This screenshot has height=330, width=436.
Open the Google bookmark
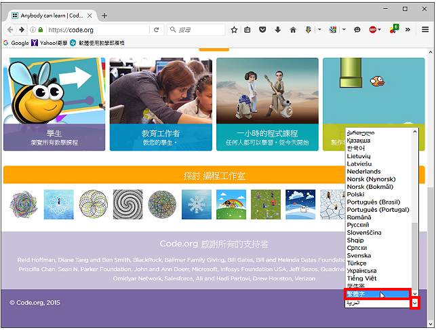tap(16, 43)
